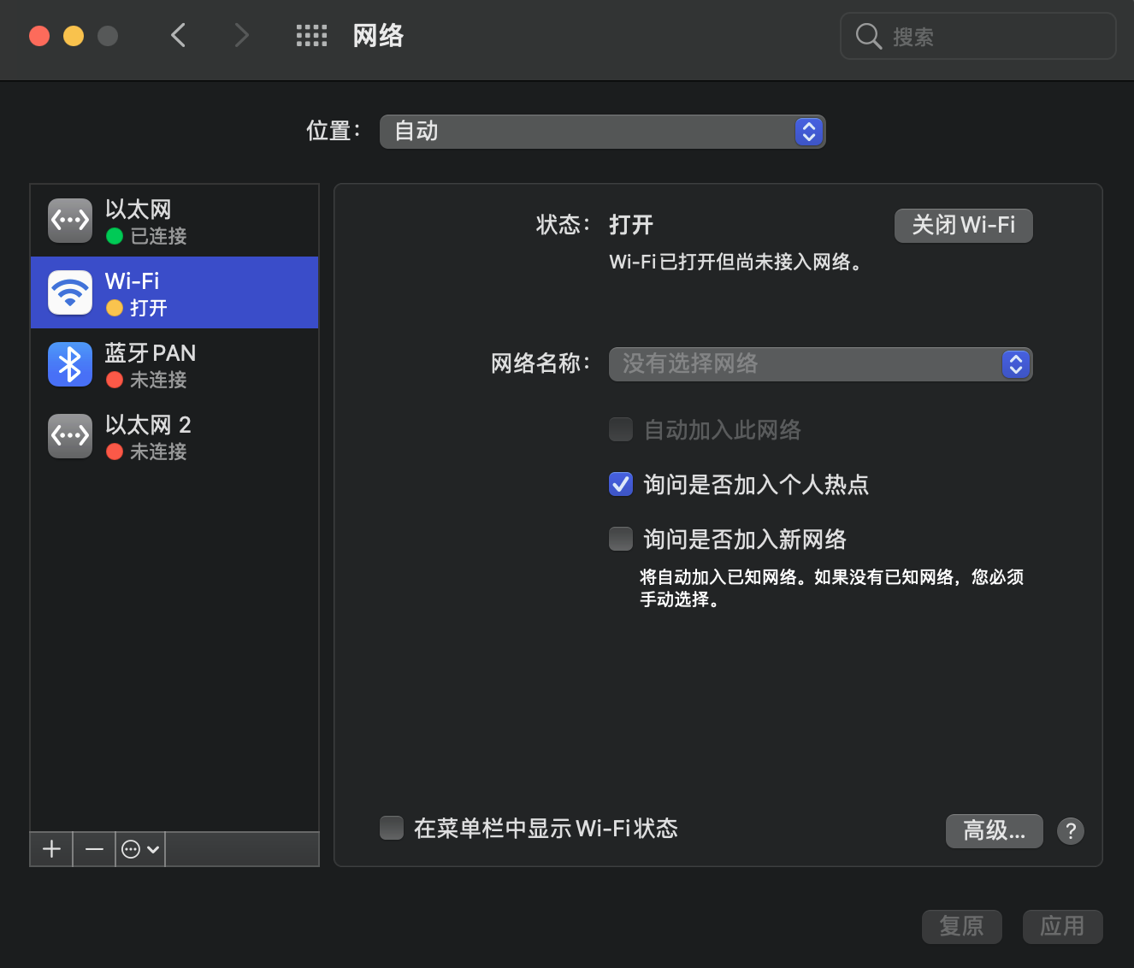This screenshot has width=1134, height=968.
Task: Open the 位置 location dropdown
Action: pos(603,132)
